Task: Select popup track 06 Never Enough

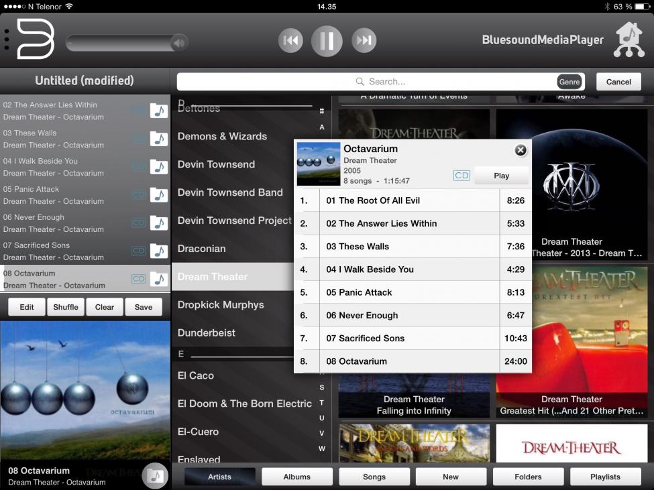Action: point(413,316)
